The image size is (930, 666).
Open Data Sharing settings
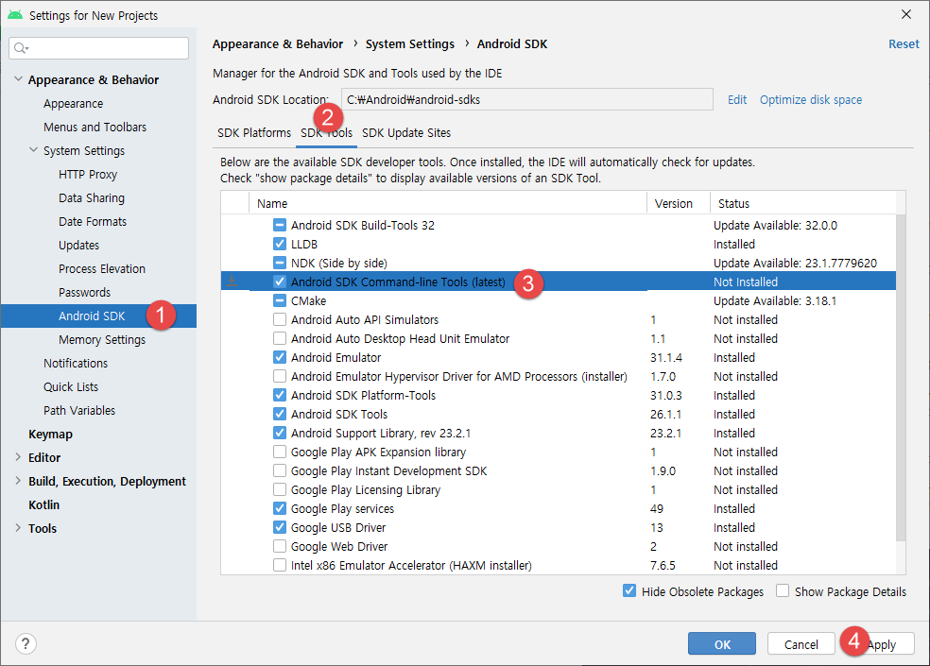92,198
